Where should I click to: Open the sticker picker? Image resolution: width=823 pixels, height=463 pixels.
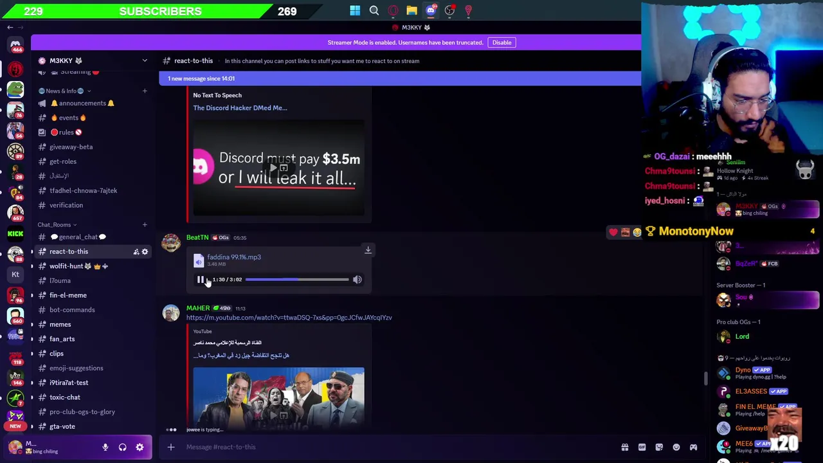pyautogui.click(x=659, y=447)
